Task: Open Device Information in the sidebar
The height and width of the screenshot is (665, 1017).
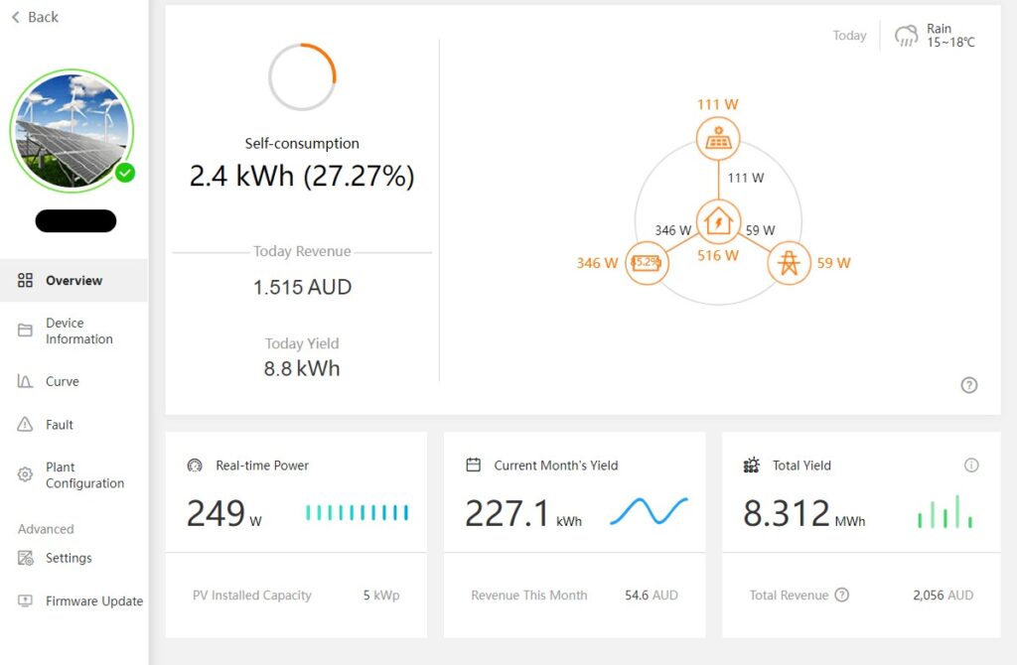Action: [78, 332]
